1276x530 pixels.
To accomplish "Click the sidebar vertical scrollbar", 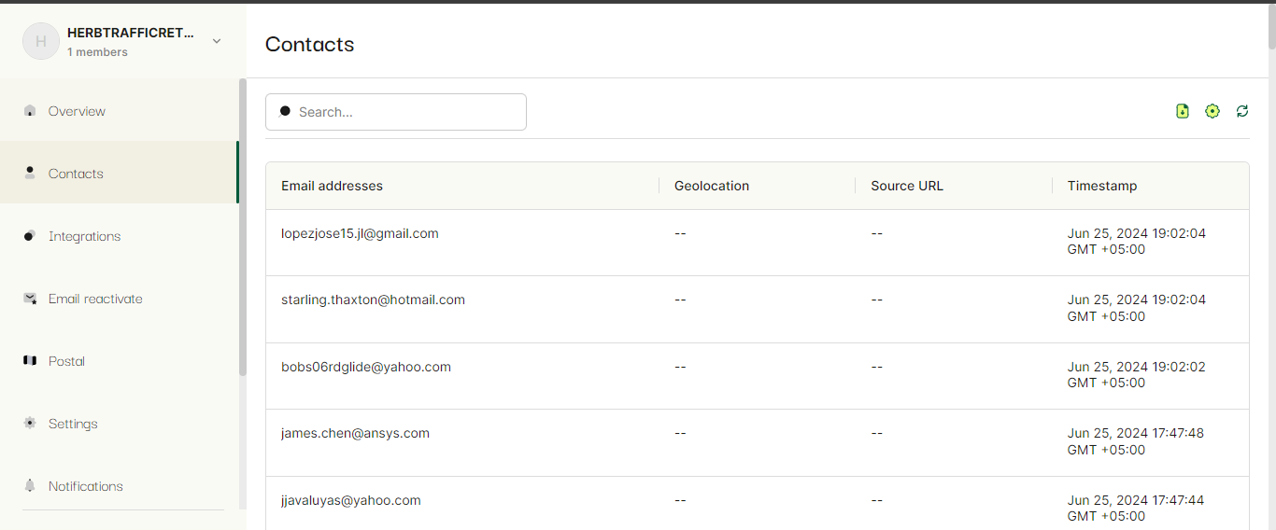I will pos(243,227).
